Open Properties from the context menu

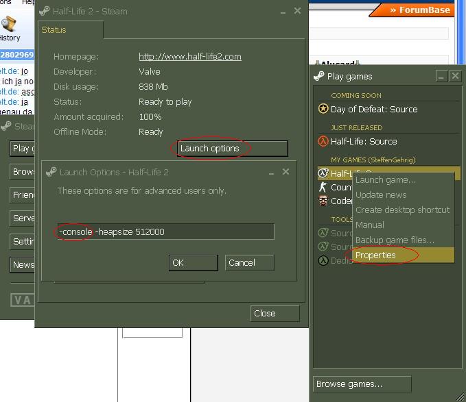tap(403, 255)
